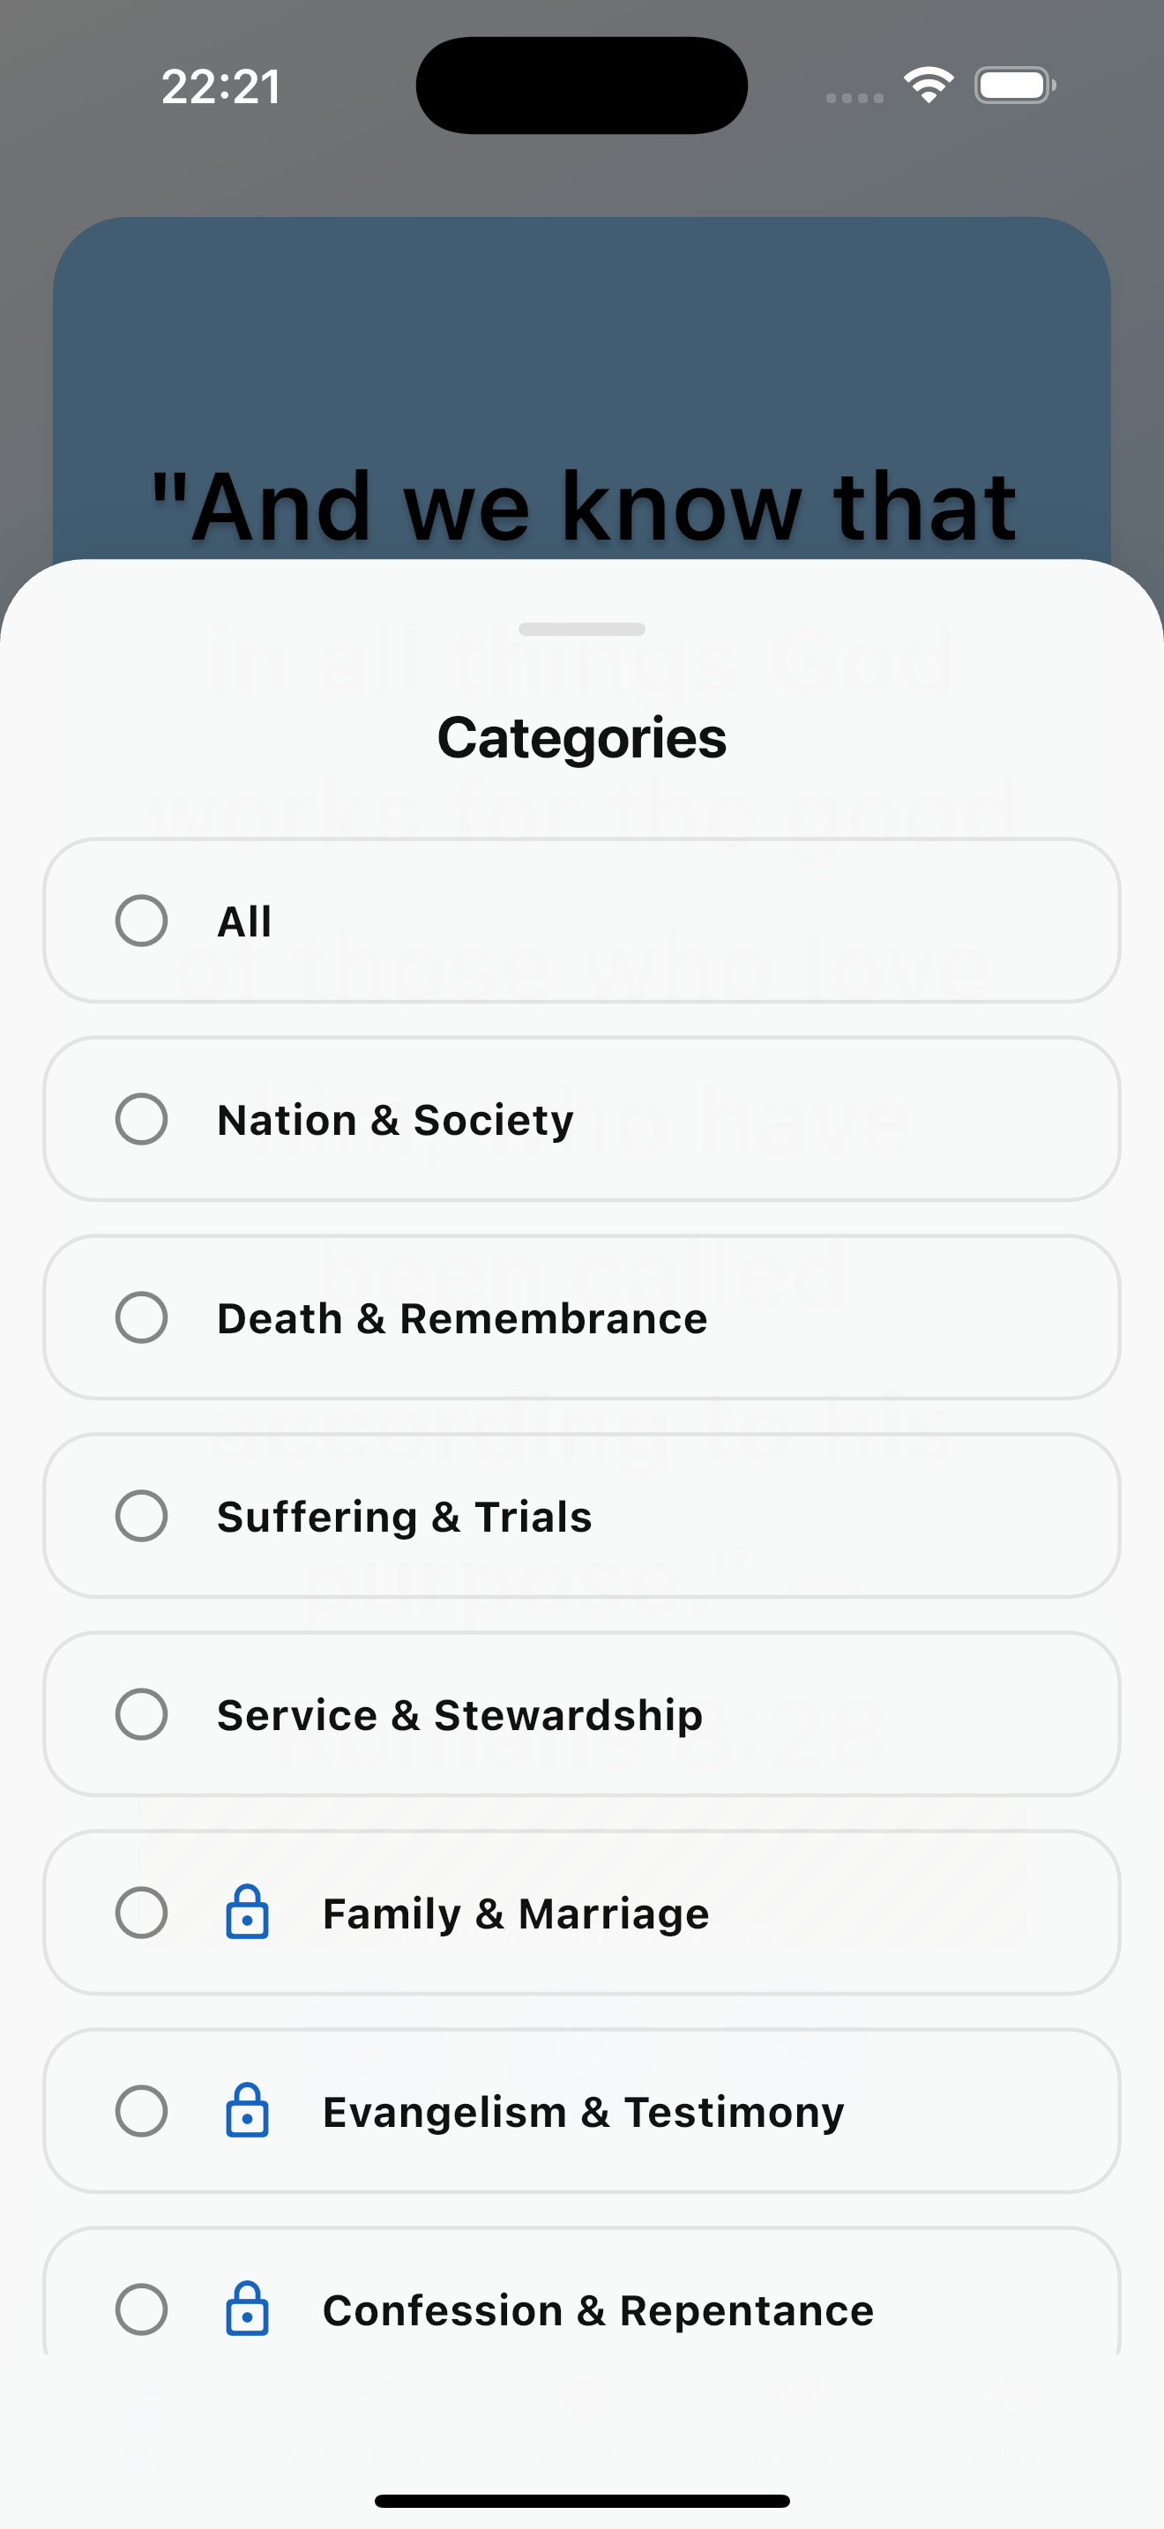Tap the 22:21 clock in status bar
The width and height of the screenshot is (1164, 2529).
(220, 86)
